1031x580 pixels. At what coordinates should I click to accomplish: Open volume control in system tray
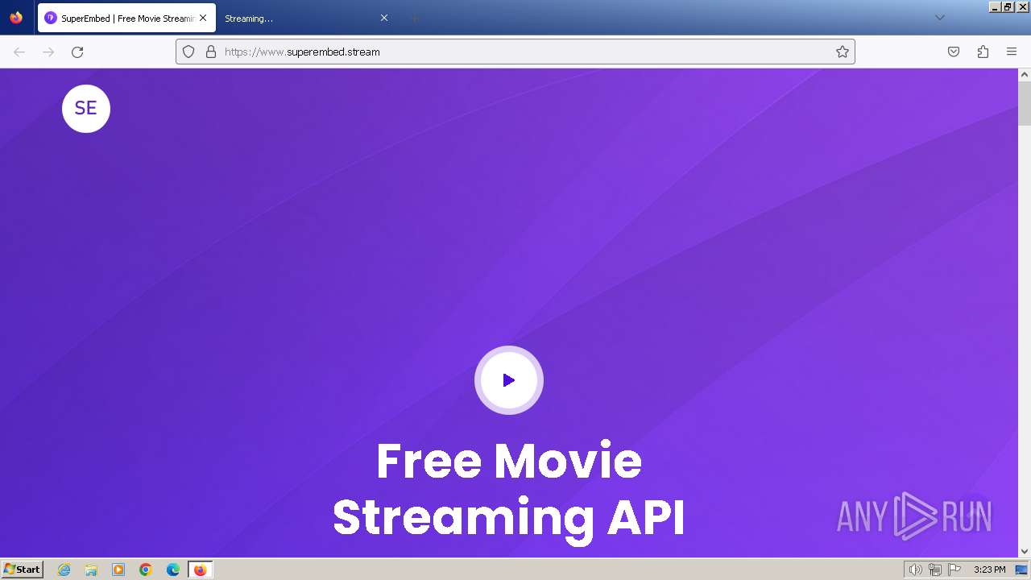click(915, 570)
